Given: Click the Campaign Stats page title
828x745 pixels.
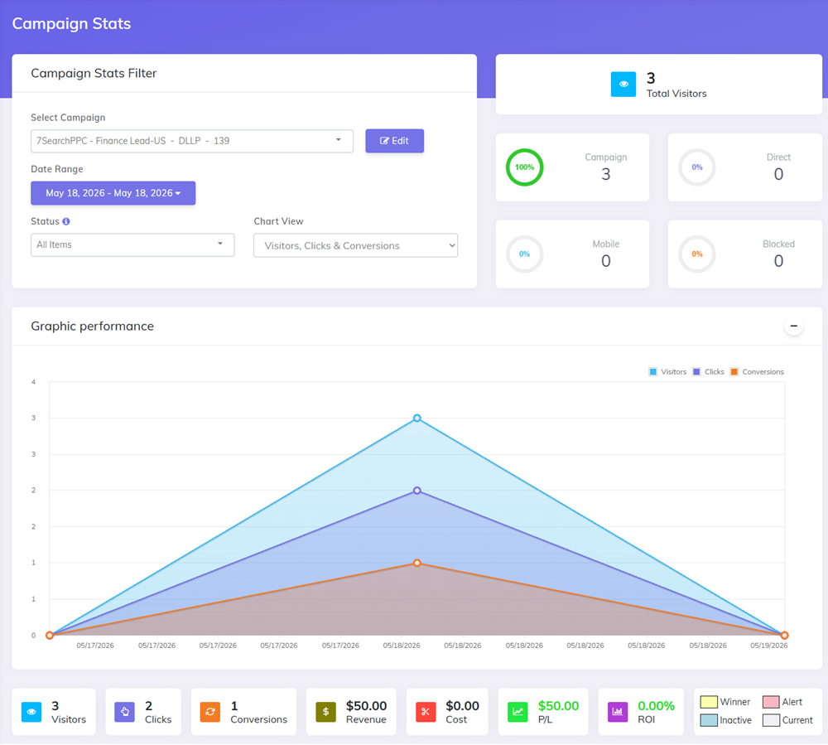Looking at the screenshot, I should coord(71,24).
